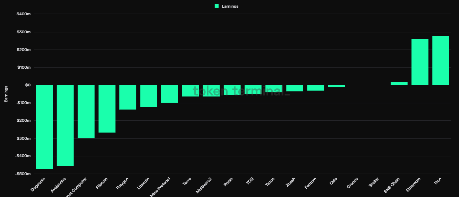Click the Fantom axis label
Viewport: 459px width, 197px height.
[311, 183]
